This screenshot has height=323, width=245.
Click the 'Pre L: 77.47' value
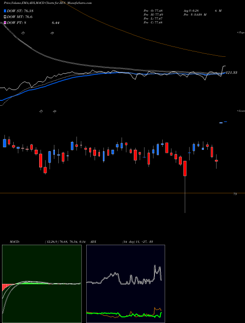tap(153, 19)
